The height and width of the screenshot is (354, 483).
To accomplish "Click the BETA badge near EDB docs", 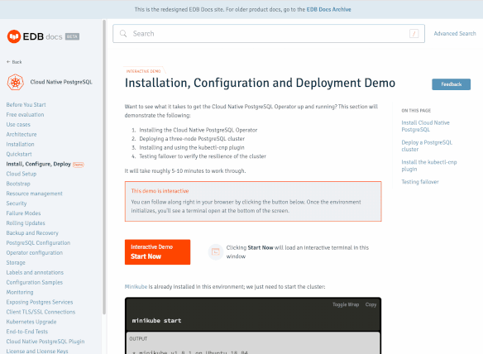I will (x=73, y=36).
